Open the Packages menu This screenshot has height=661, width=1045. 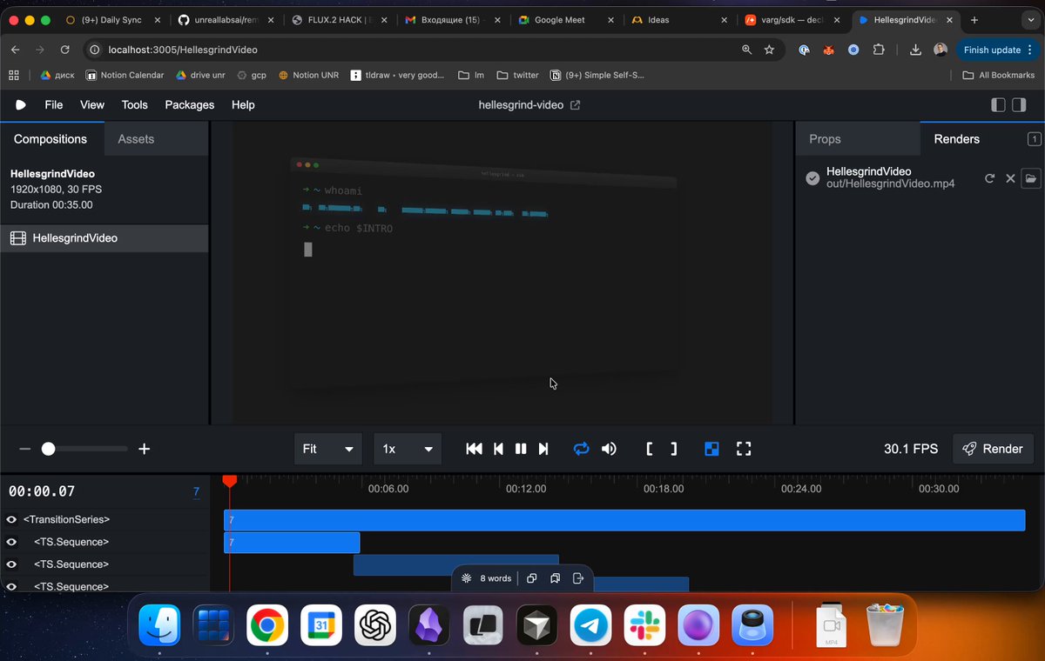tap(190, 104)
